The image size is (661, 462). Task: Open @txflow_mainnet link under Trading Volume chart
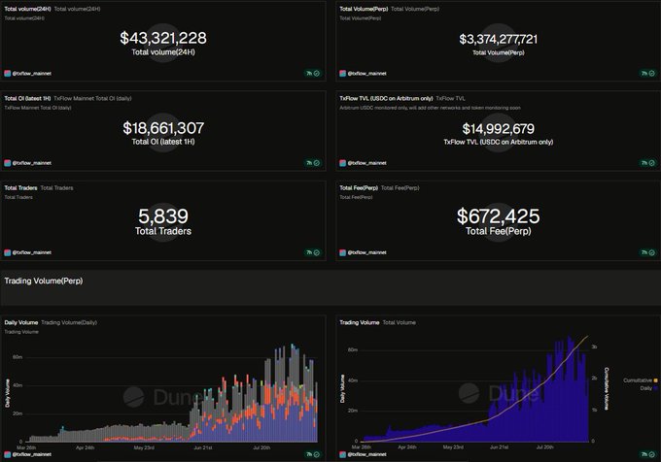click(367, 454)
